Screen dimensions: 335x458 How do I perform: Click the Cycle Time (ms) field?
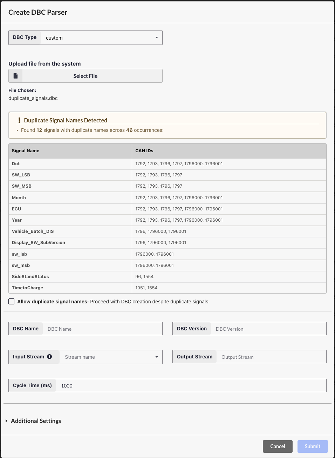(x=191, y=385)
